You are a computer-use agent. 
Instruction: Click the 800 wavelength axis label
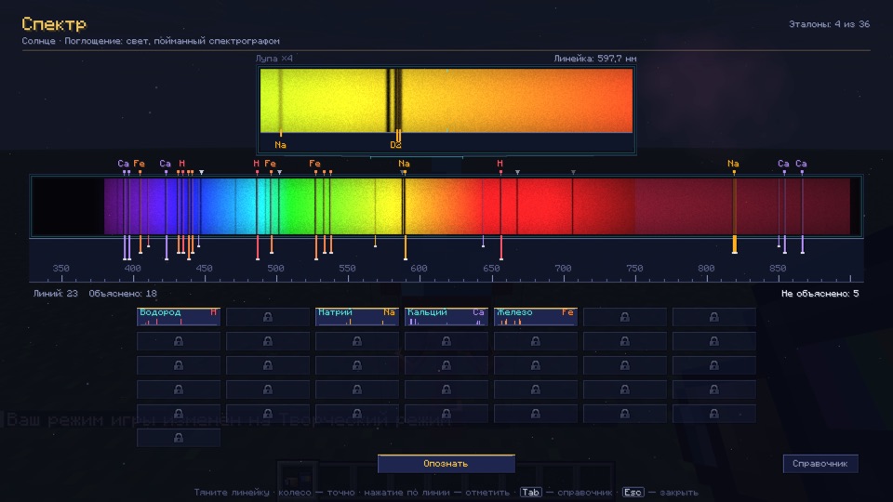point(706,268)
